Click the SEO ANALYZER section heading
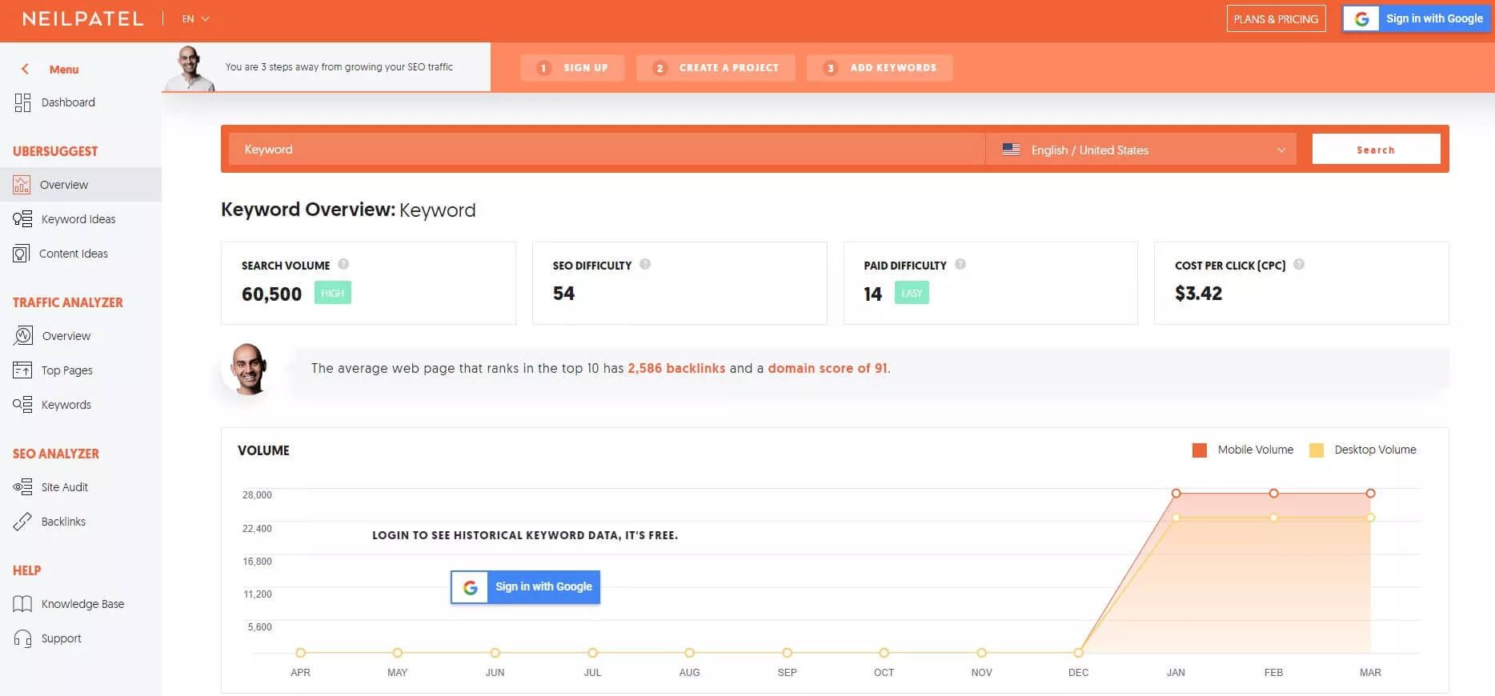This screenshot has height=696, width=1495. tap(56, 454)
